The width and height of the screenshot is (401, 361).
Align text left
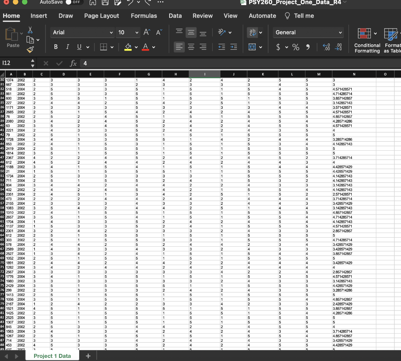179,47
